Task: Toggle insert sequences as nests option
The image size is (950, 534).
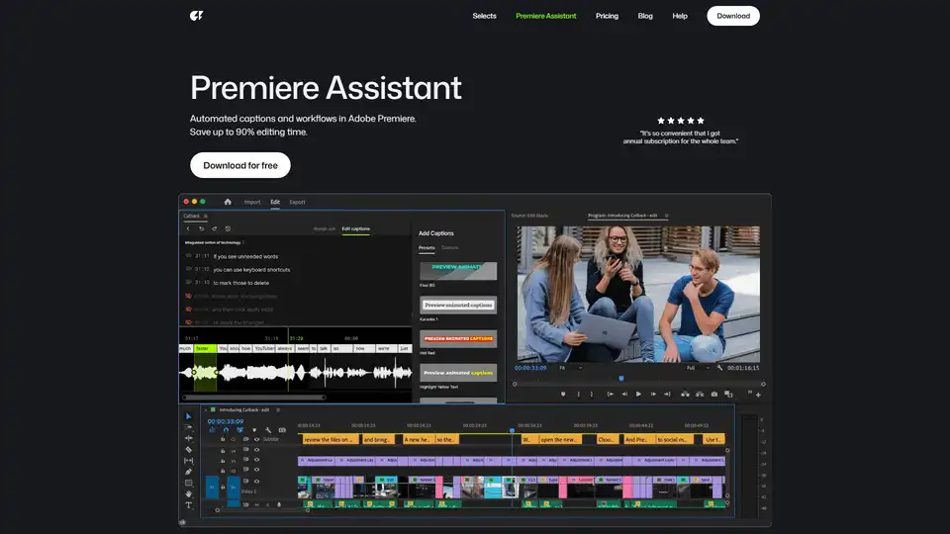Action: point(212,429)
